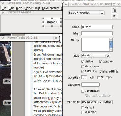Click into the label text field
The width and height of the screenshot is (121, 116).
97,33
